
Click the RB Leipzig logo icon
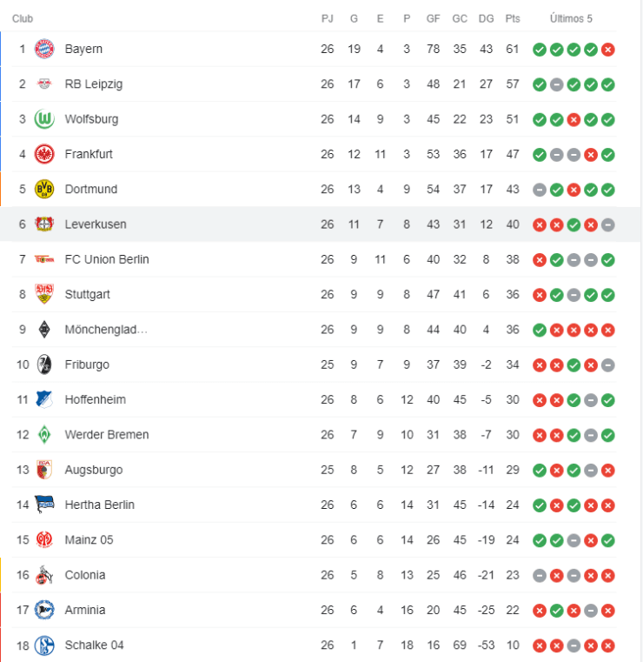44,84
